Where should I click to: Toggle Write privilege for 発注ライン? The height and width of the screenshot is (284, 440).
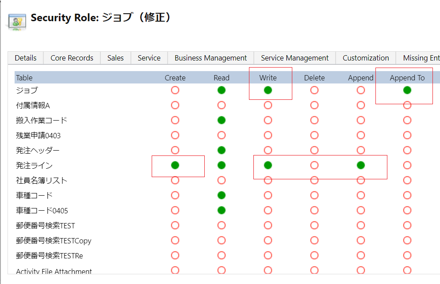tap(268, 165)
